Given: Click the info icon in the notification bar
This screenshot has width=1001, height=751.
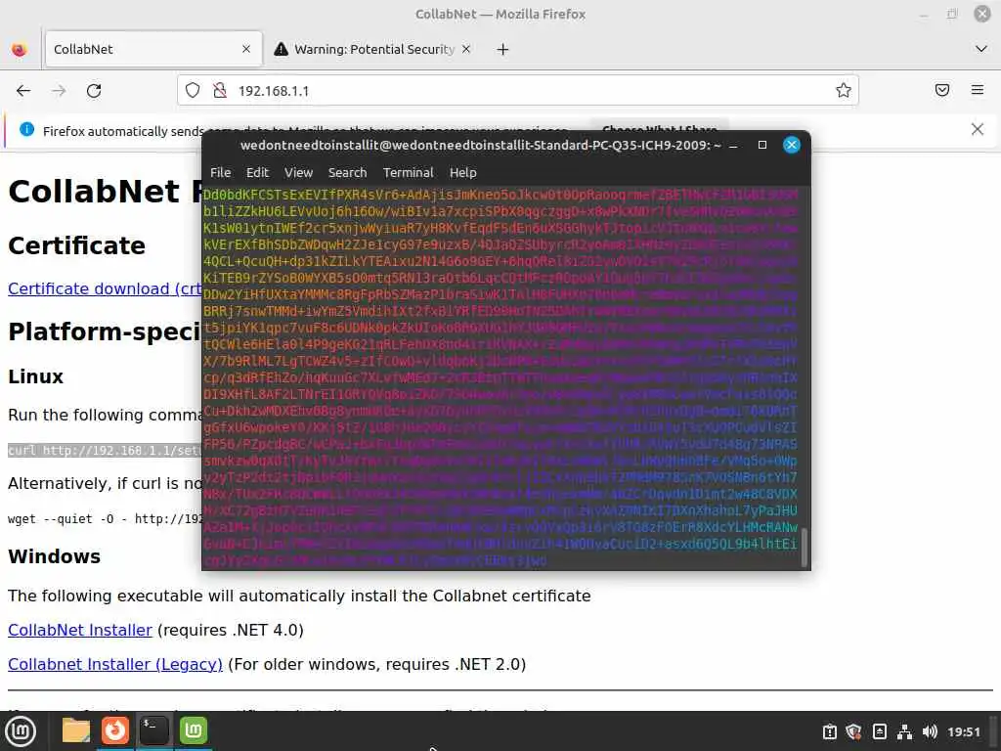Looking at the screenshot, I should tap(26, 130).
